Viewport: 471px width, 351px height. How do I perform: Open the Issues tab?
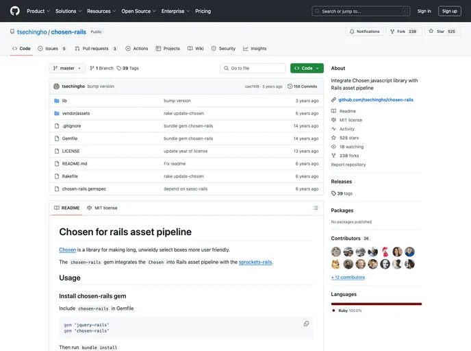click(x=52, y=49)
